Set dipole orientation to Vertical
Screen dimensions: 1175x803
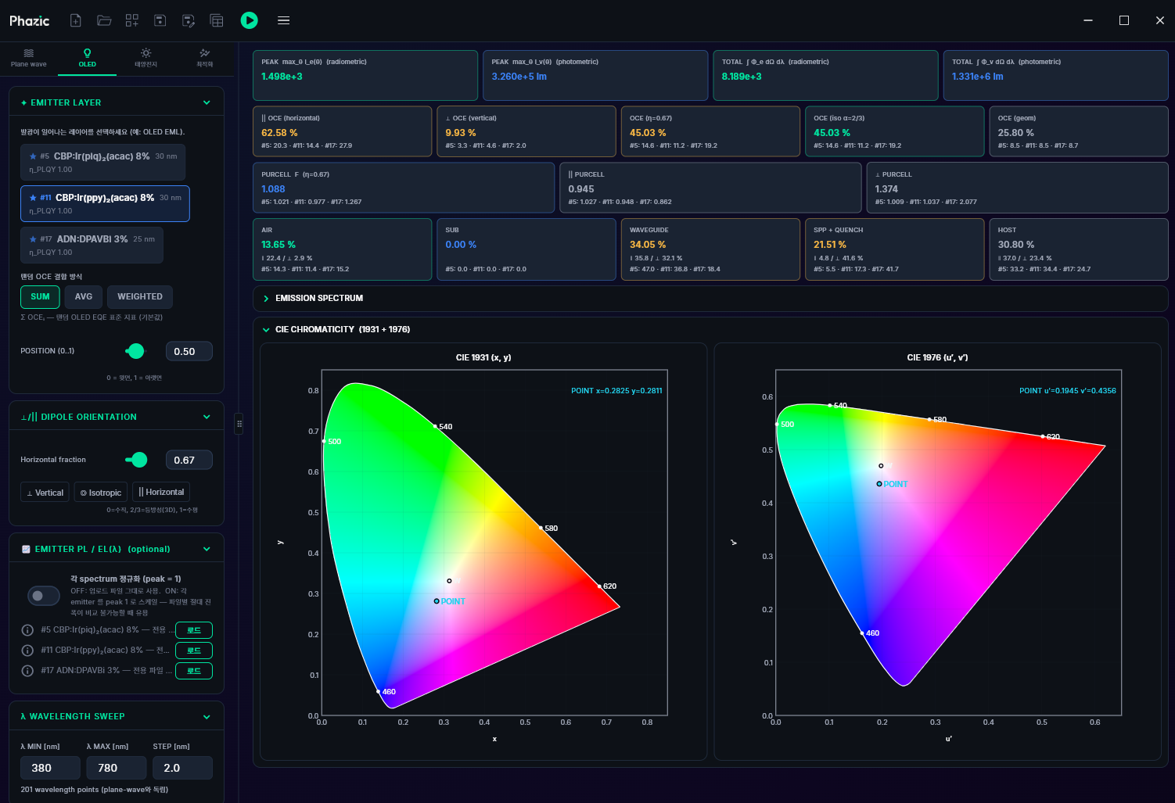pos(45,493)
